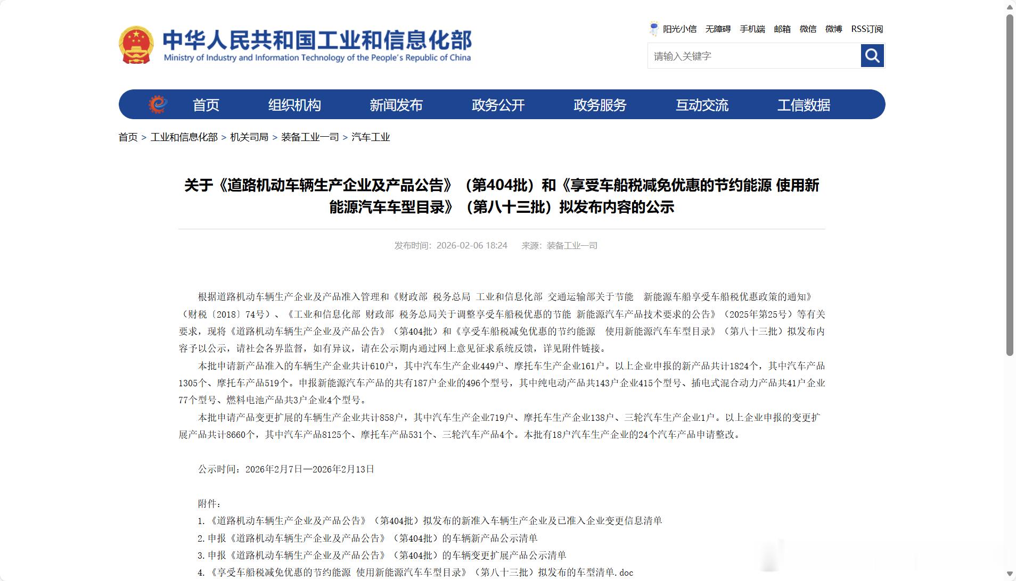
Task: Open the 新闻发布 menu item
Action: click(x=396, y=105)
